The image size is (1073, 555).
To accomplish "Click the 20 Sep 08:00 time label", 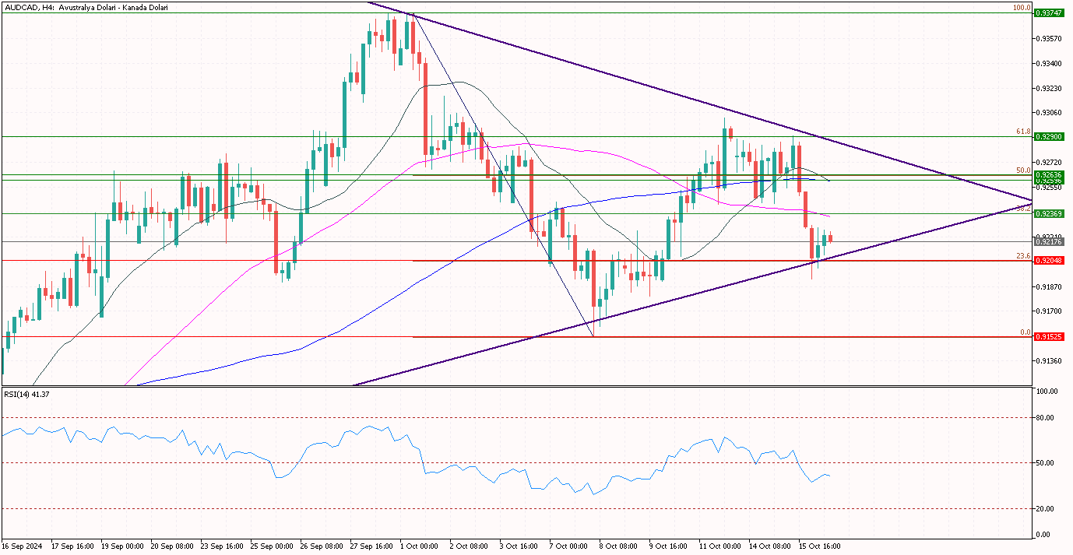I will 173,546.
